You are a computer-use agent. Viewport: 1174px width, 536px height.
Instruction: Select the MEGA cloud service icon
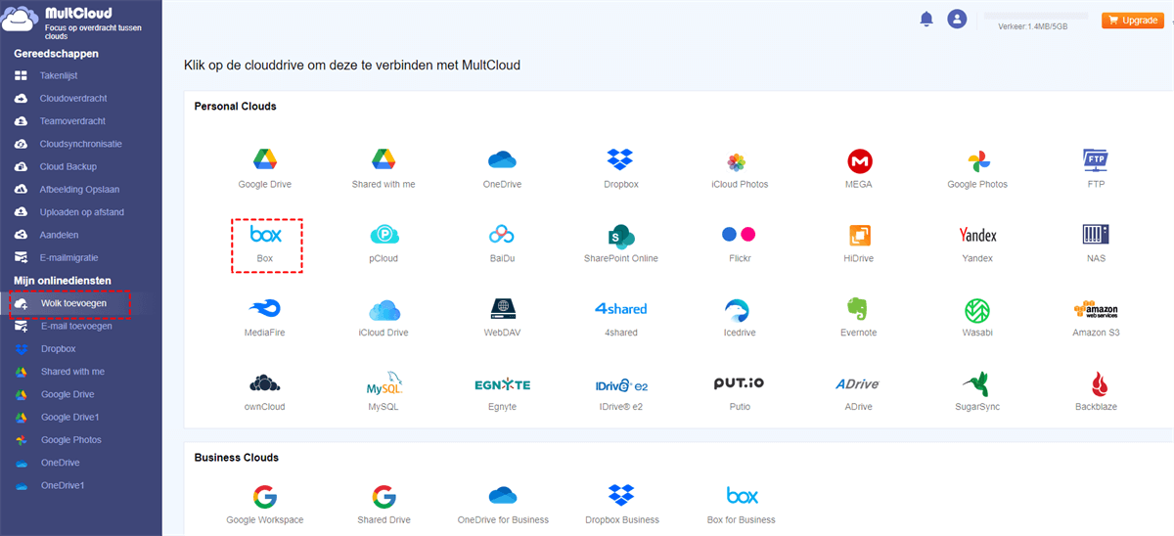click(x=859, y=161)
